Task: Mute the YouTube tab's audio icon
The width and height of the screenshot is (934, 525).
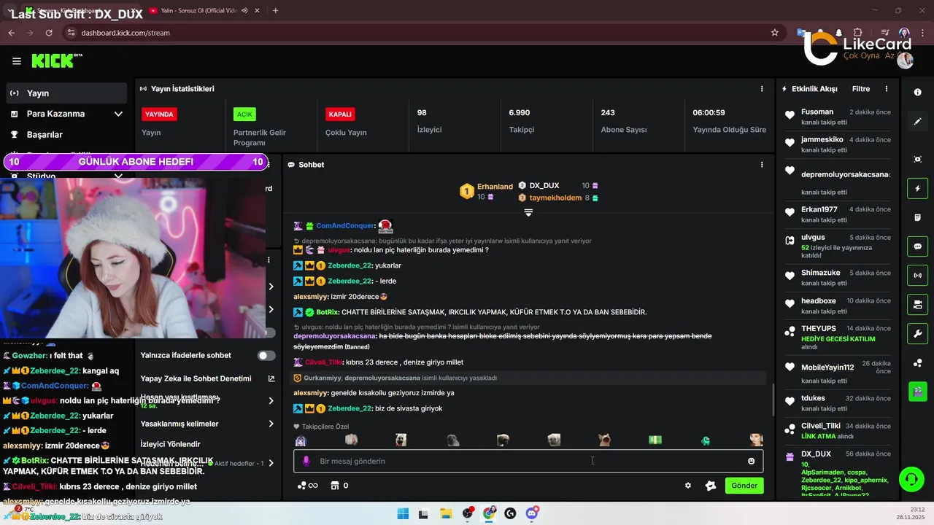Action: pyautogui.click(x=244, y=10)
